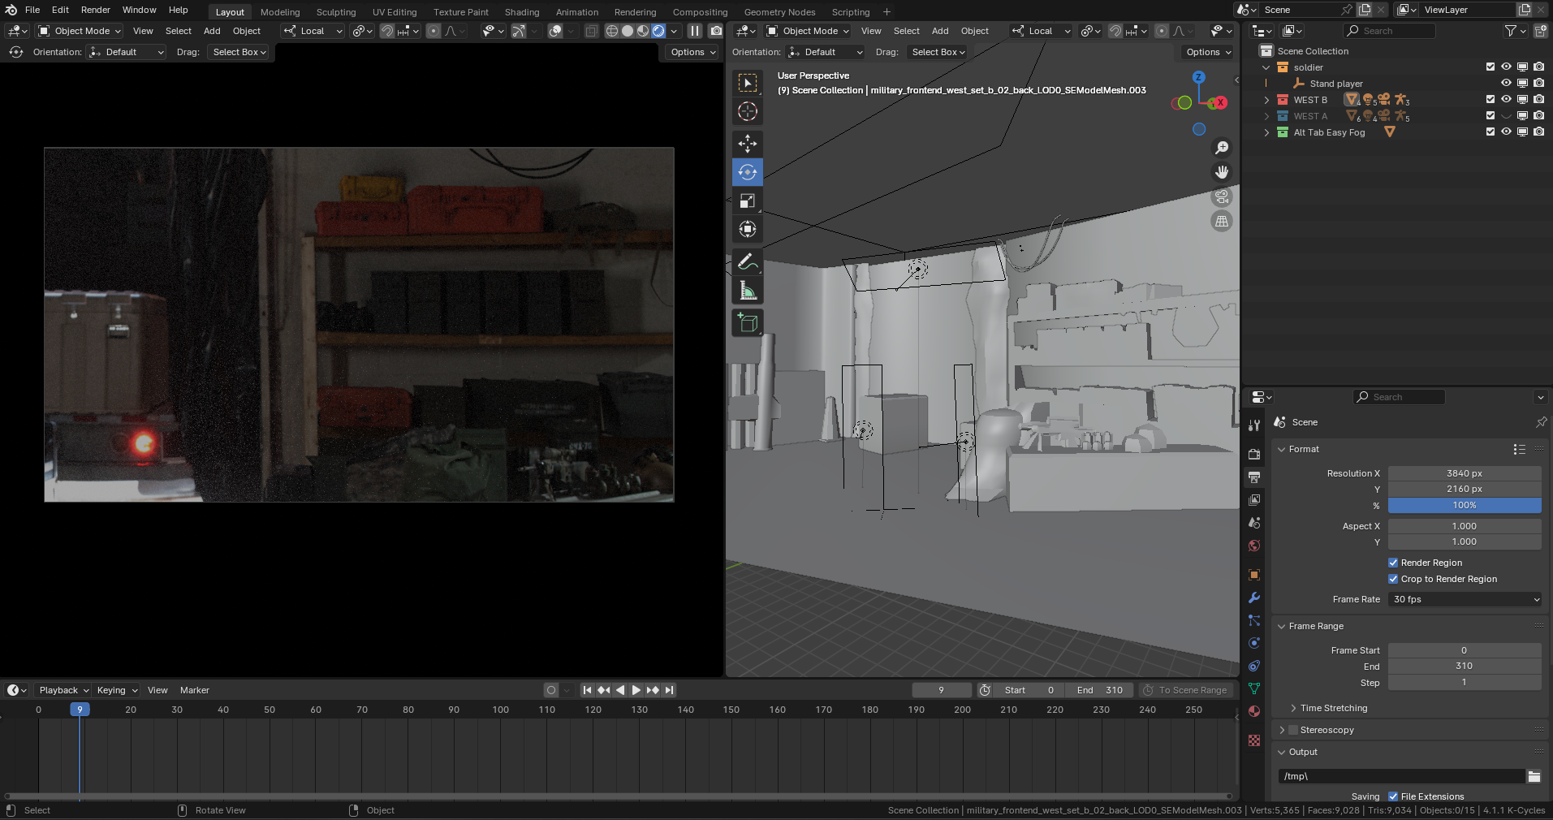Expand the WEST B collection
Image resolution: width=1553 pixels, height=820 pixels.
coord(1266,100)
